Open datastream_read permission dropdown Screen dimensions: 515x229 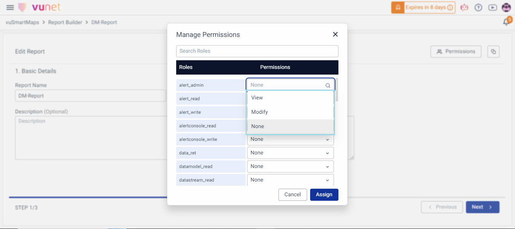290,180
